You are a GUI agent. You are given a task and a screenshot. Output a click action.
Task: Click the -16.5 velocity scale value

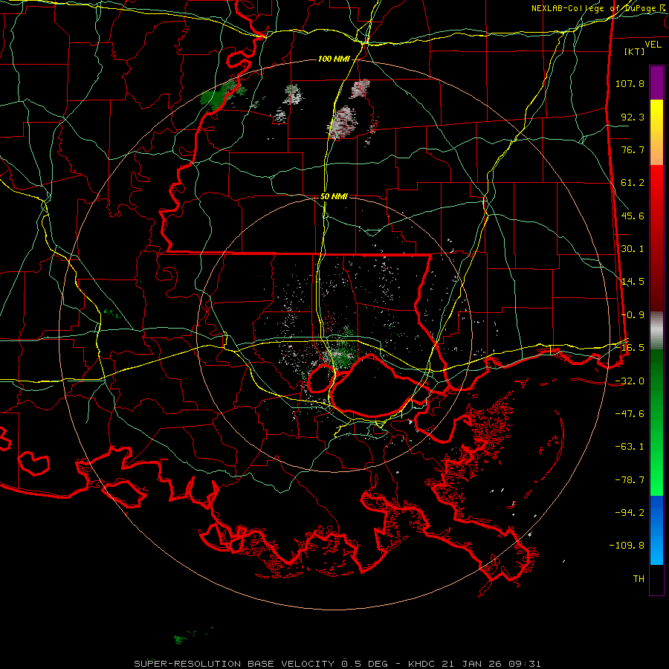[630, 348]
